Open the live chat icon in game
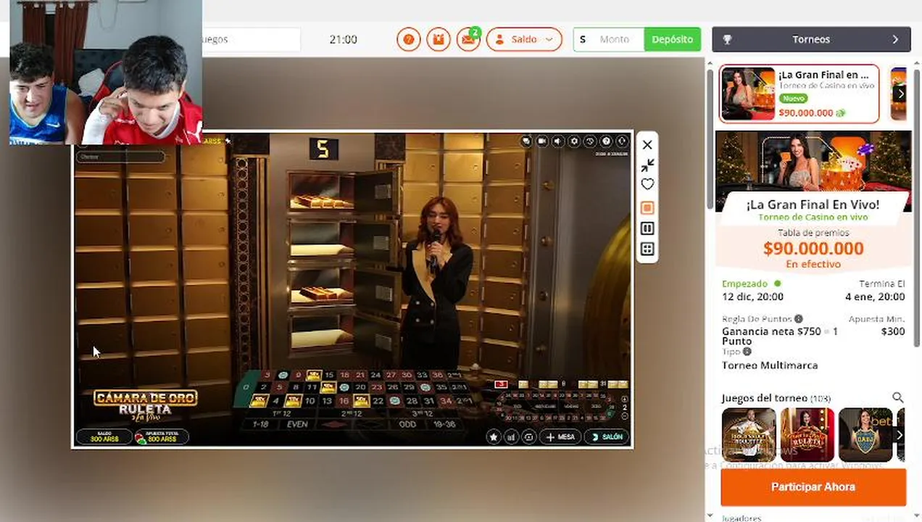The height and width of the screenshot is (522, 922). point(526,141)
